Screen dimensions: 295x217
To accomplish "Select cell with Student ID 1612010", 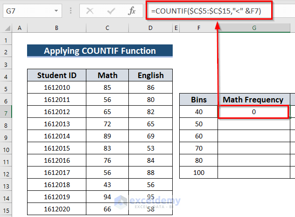I will tap(56, 87).
